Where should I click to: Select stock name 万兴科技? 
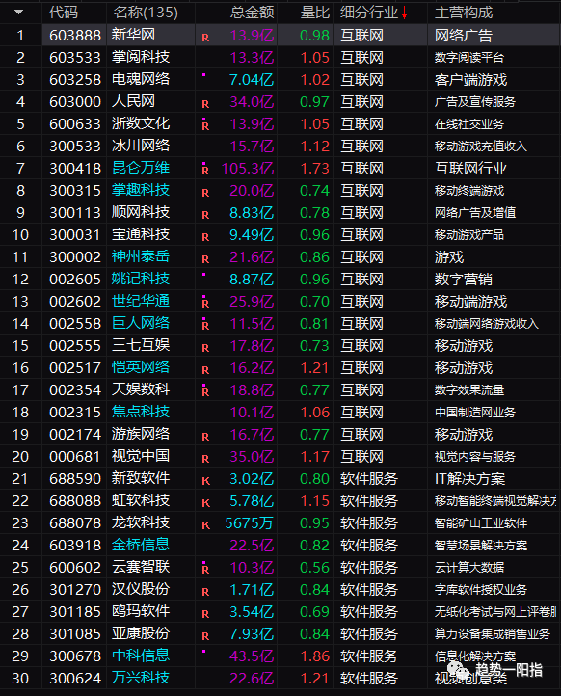[x=141, y=678]
